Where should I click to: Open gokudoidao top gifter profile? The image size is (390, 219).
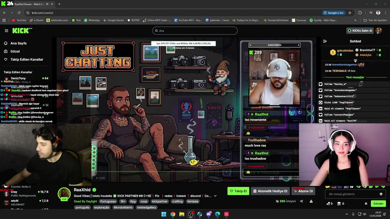[x=342, y=52]
